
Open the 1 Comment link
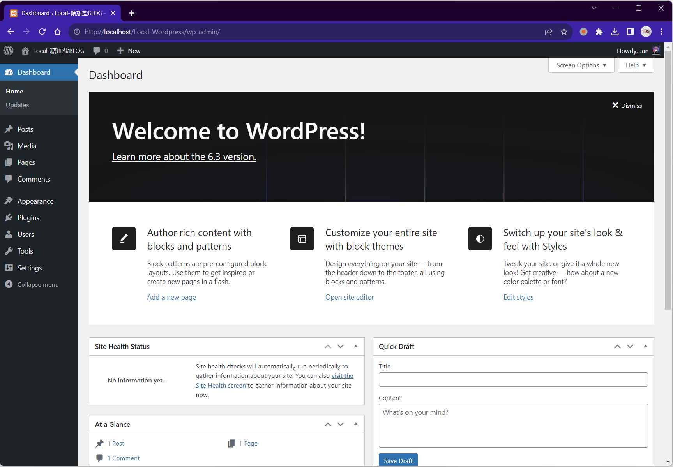point(123,458)
